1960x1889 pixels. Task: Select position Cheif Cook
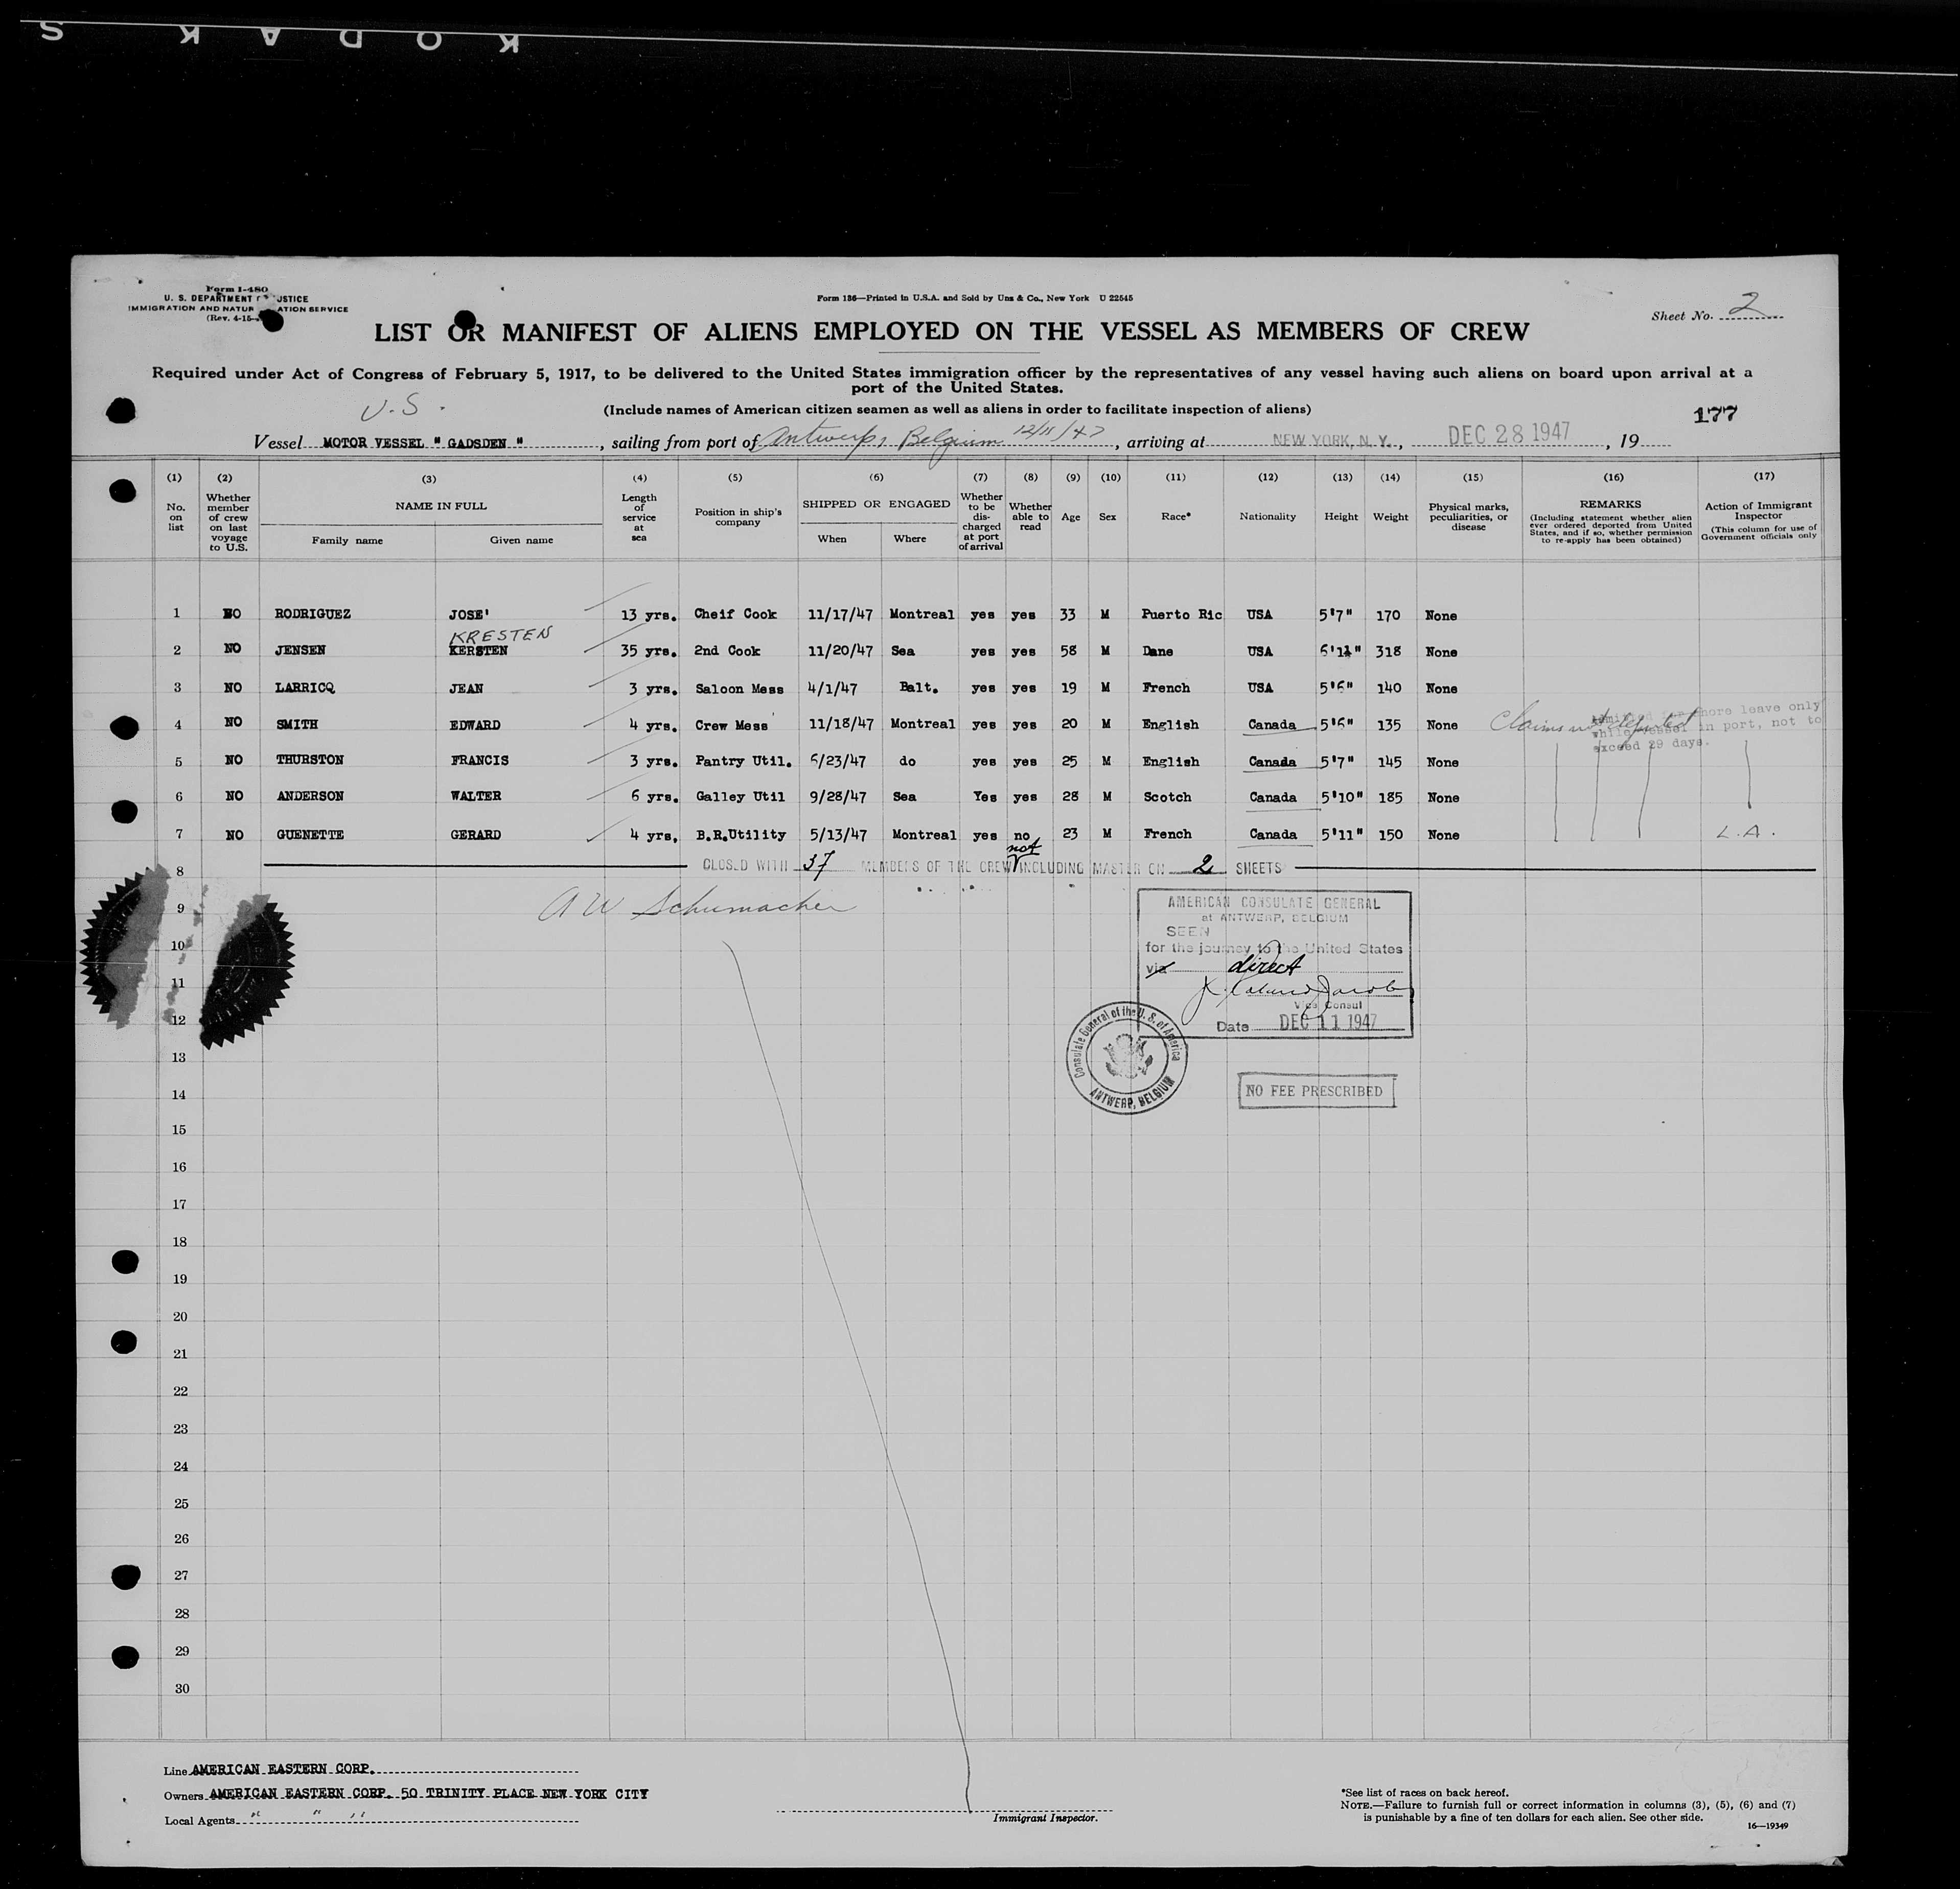point(735,613)
